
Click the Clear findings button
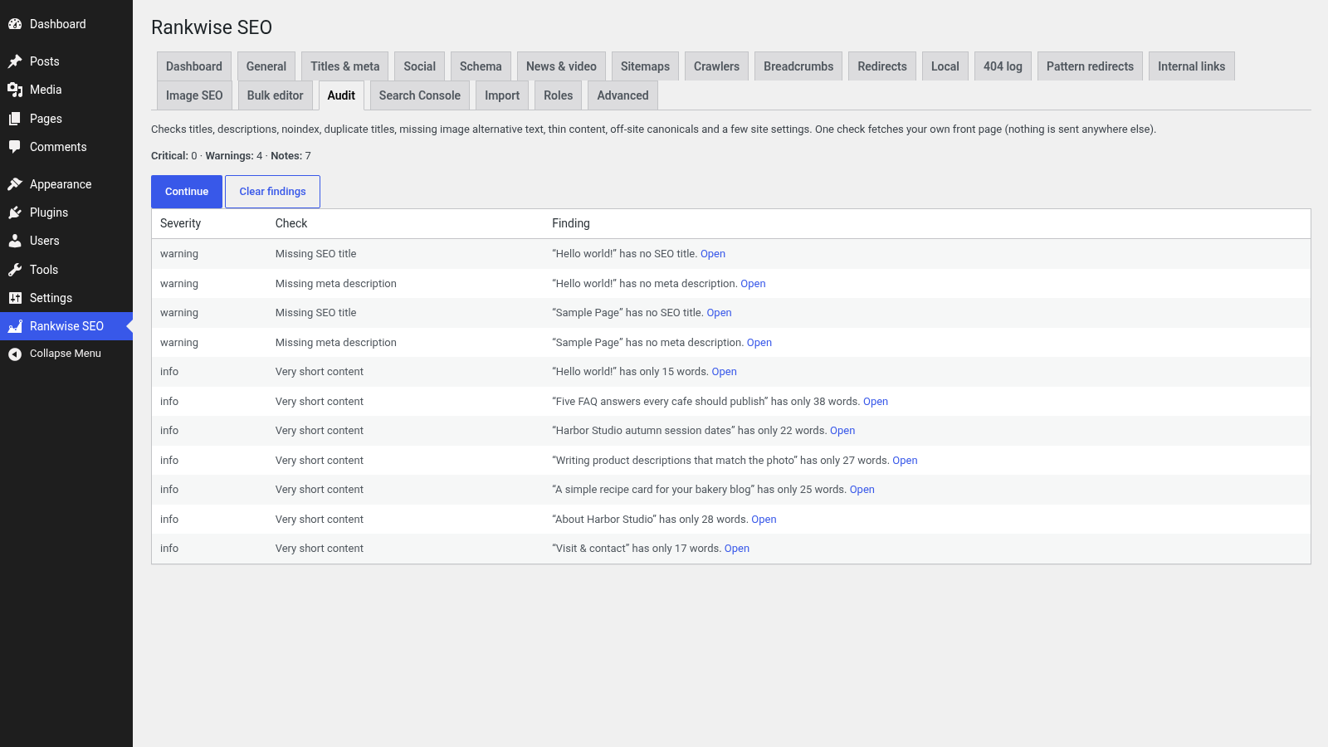pyautogui.click(x=273, y=192)
